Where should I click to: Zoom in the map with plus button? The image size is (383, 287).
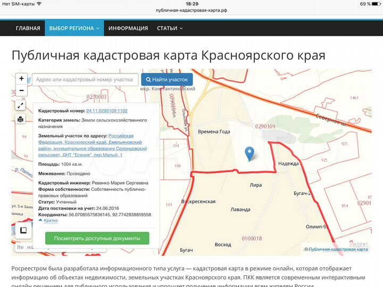click(x=21, y=79)
